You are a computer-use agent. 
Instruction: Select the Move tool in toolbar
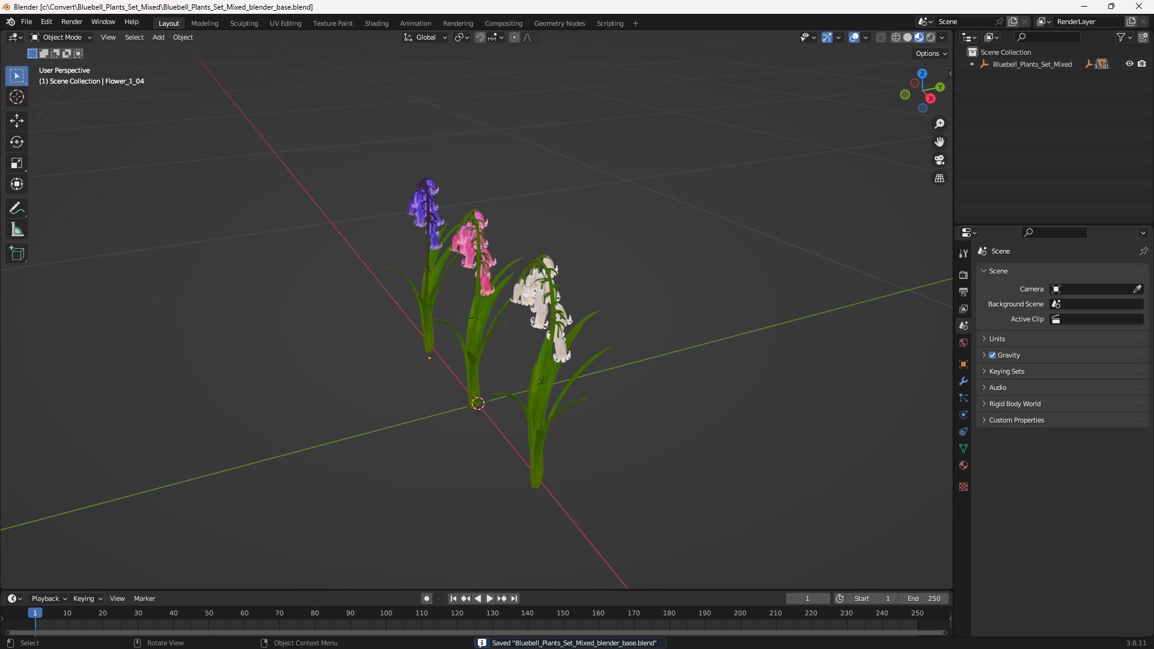coord(17,121)
